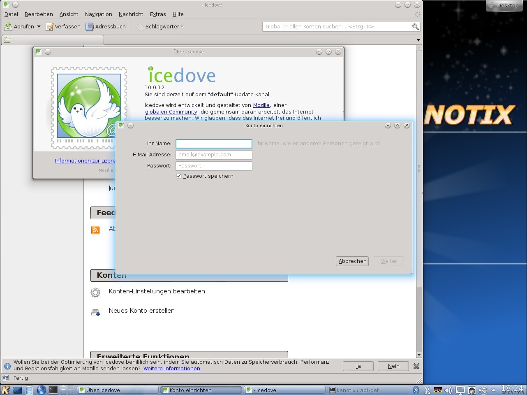Screen dimensions: 527x395
Task: Open the Hilfe menu
Action: [x=178, y=14]
